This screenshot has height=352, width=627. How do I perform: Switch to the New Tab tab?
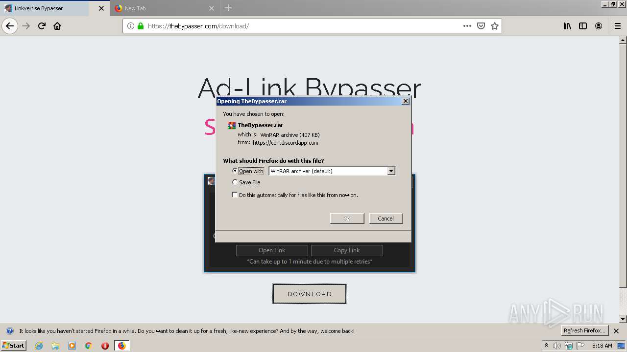coord(164,8)
